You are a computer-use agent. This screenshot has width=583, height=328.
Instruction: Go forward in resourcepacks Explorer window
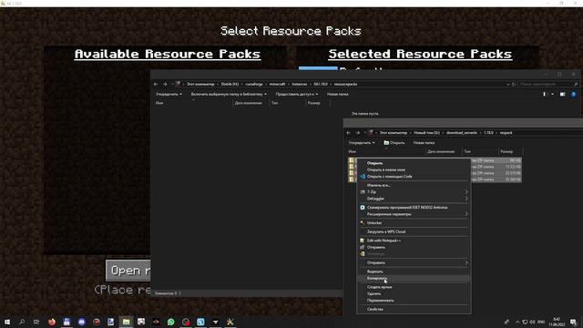(165, 84)
